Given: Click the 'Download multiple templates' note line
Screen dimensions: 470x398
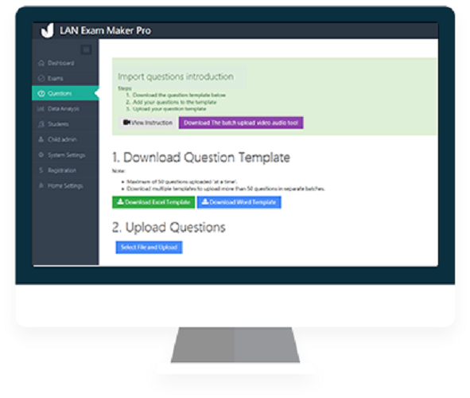Looking at the screenshot, I should [225, 189].
